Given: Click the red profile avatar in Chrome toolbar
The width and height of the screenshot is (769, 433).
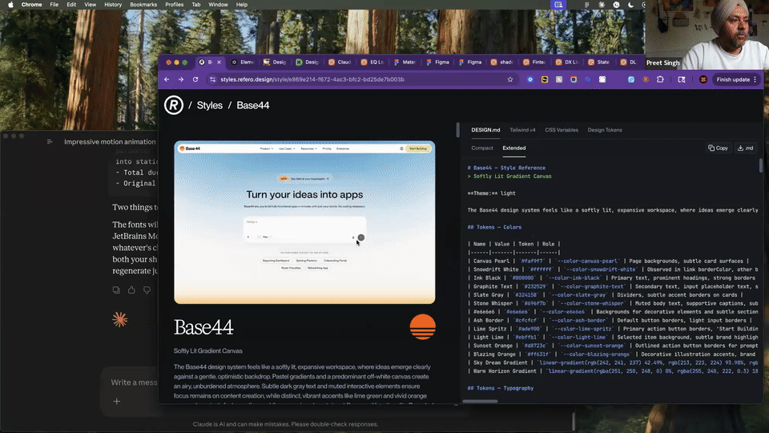Looking at the screenshot, I should click(703, 79).
